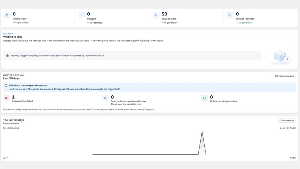Click 'These were the avoidable ones' text

click(126, 104)
